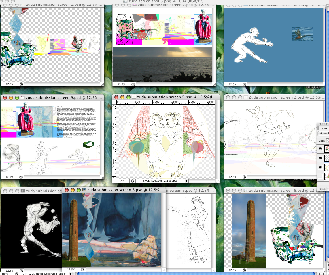
Task: Show the hidden fourth layer in Layers panel
Action: [x=320, y=176]
